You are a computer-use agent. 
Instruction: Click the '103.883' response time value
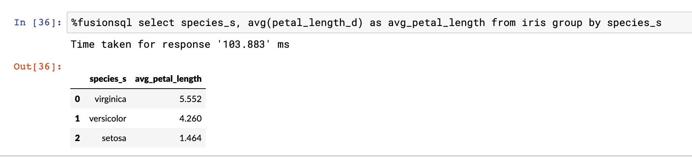[x=244, y=44]
